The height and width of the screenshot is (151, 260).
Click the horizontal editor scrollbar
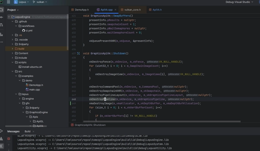(162, 121)
